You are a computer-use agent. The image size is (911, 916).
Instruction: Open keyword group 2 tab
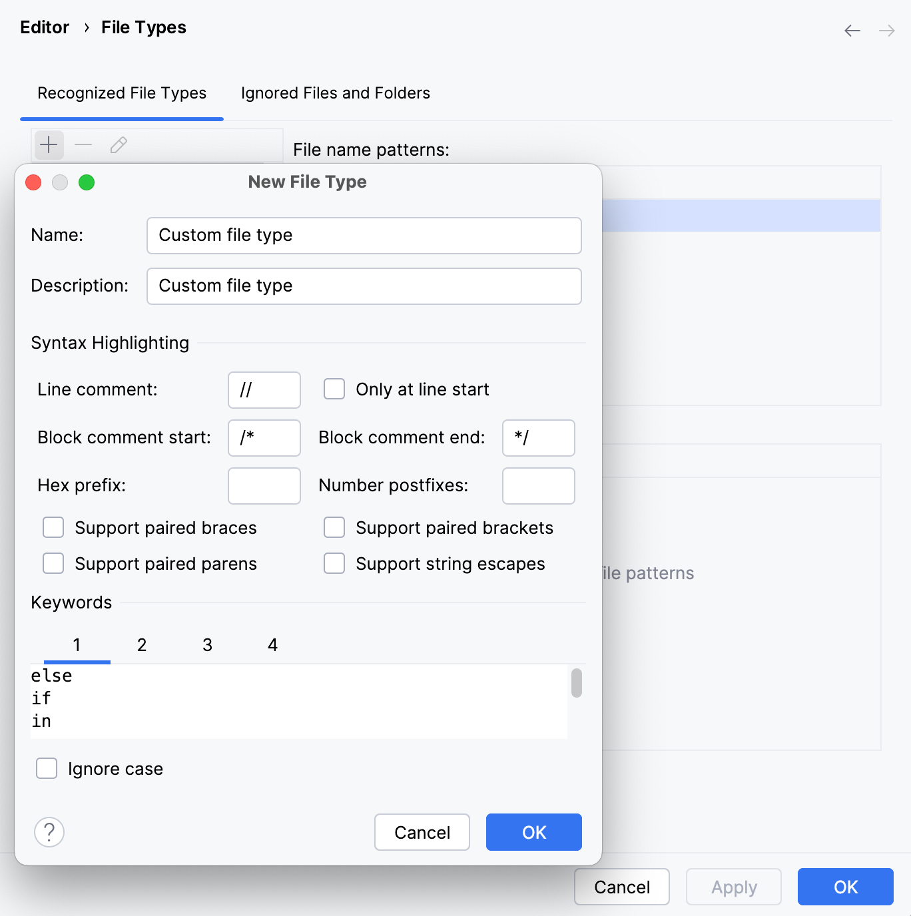[141, 644]
